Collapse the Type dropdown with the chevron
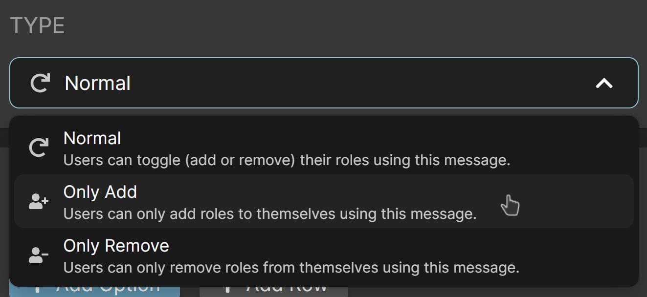The width and height of the screenshot is (647, 297). click(604, 83)
